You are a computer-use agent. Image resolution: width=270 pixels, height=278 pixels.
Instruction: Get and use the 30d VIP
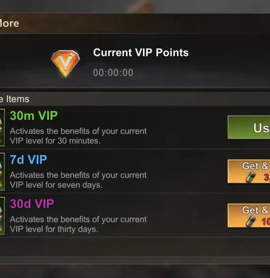(249, 215)
